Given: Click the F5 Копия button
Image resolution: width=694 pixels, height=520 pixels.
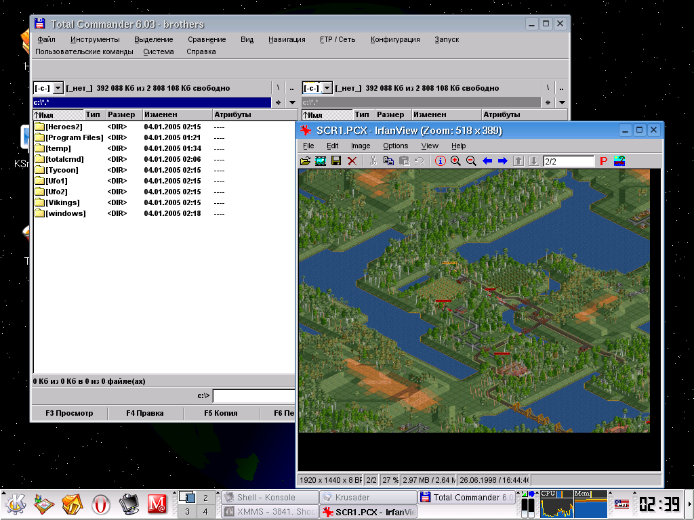Looking at the screenshot, I should [220, 413].
